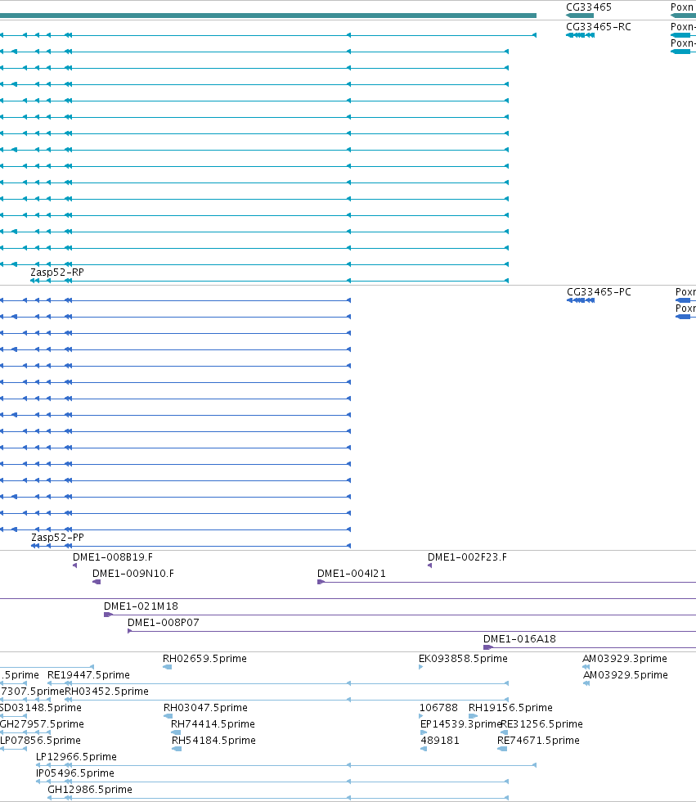
Task: Click the DME1-009N10.F feature label
Action: (132, 574)
